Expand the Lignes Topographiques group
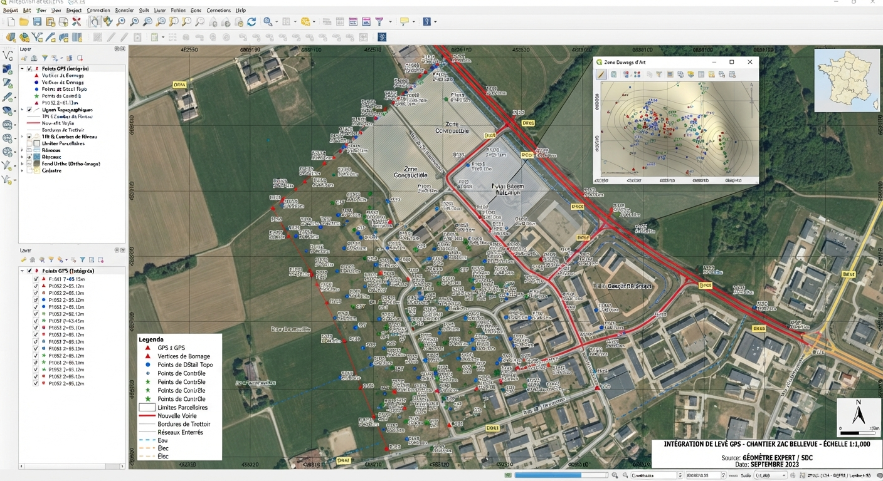The image size is (883, 481). (23, 110)
